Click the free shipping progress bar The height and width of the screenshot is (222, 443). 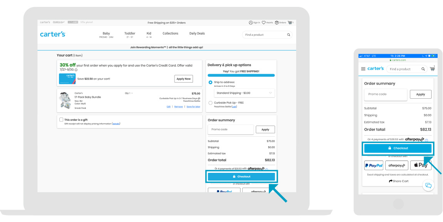click(x=241, y=76)
